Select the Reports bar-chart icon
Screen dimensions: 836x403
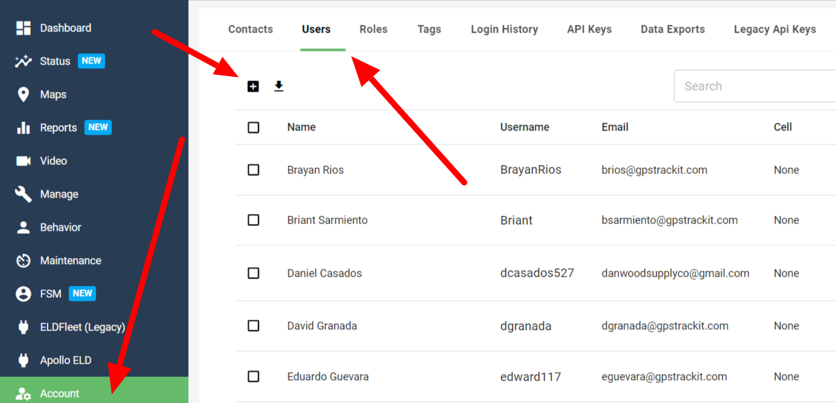point(23,127)
